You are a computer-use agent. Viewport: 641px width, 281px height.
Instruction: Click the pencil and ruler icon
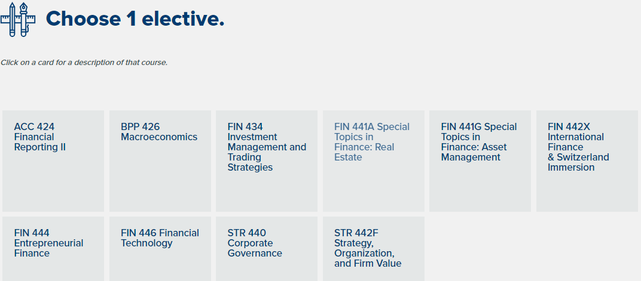(18, 19)
